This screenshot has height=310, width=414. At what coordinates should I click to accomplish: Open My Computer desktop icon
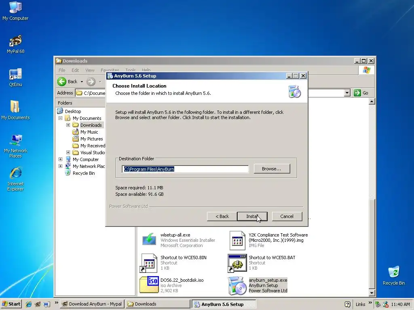coord(15,10)
